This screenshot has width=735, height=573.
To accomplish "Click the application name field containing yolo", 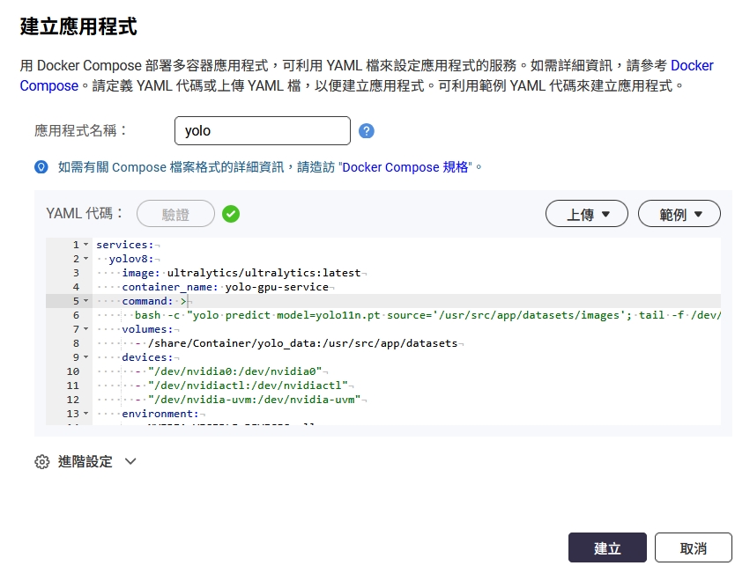I will (x=263, y=130).
